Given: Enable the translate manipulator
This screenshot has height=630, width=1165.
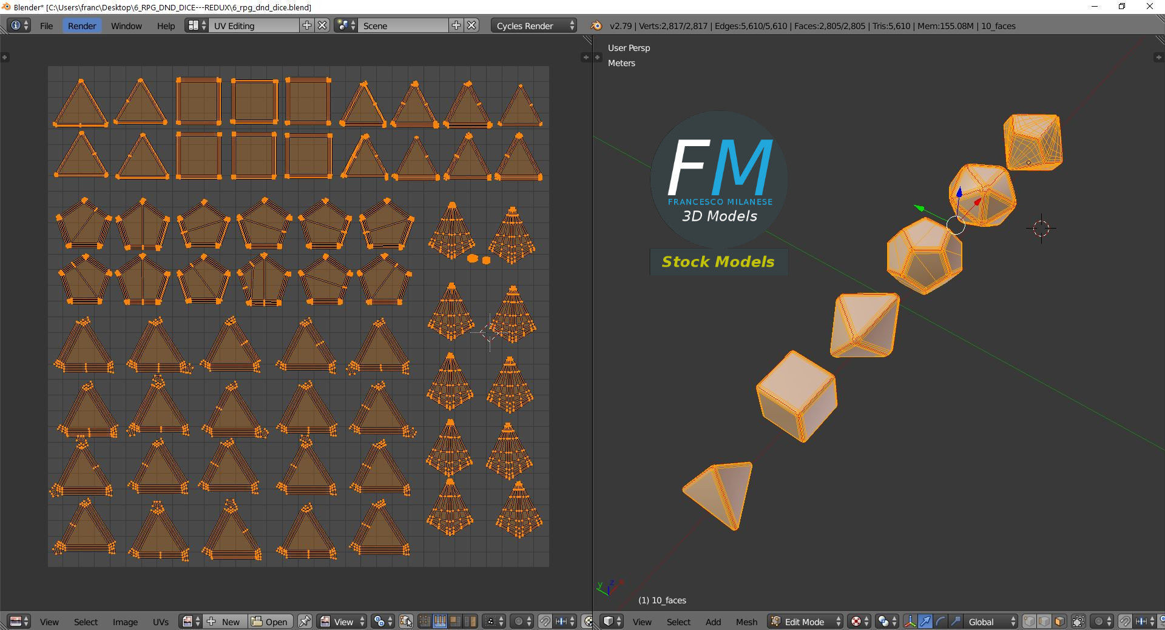Looking at the screenshot, I should [925, 622].
